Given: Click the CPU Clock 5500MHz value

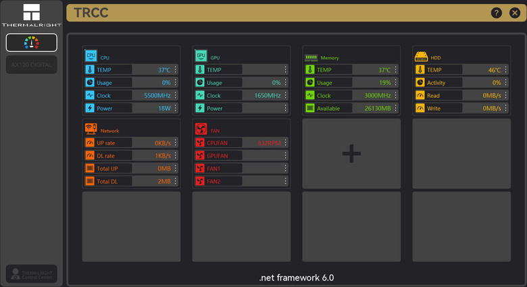Looking at the screenshot, I should [157, 95].
